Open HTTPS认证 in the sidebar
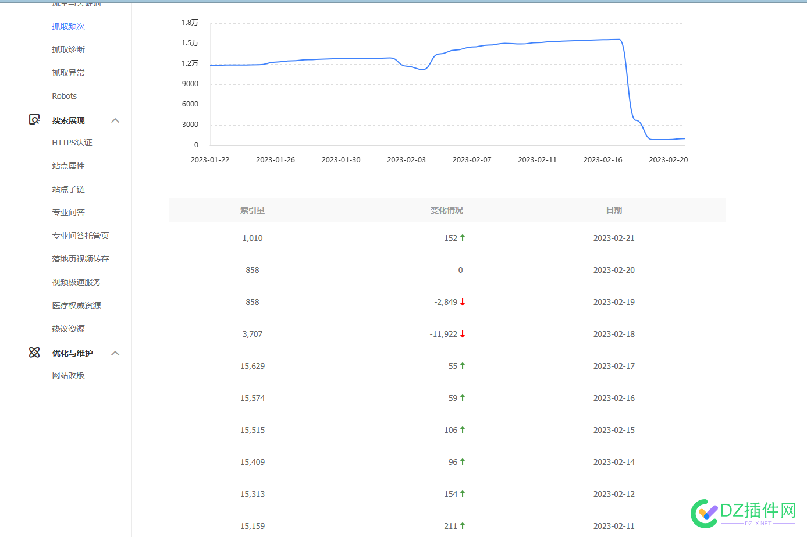The height and width of the screenshot is (537, 807). 72,143
